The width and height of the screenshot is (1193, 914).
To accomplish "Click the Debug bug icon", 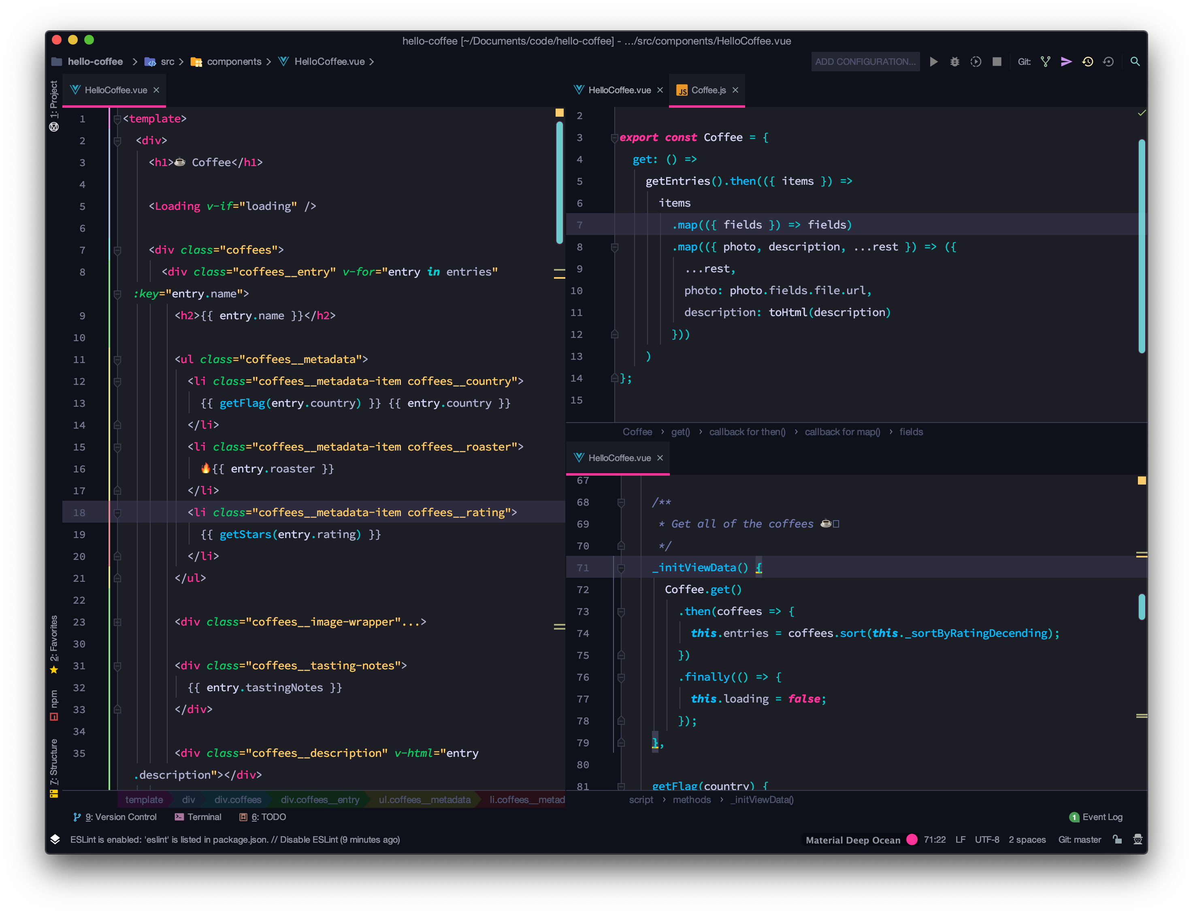I will click(954, 62).
